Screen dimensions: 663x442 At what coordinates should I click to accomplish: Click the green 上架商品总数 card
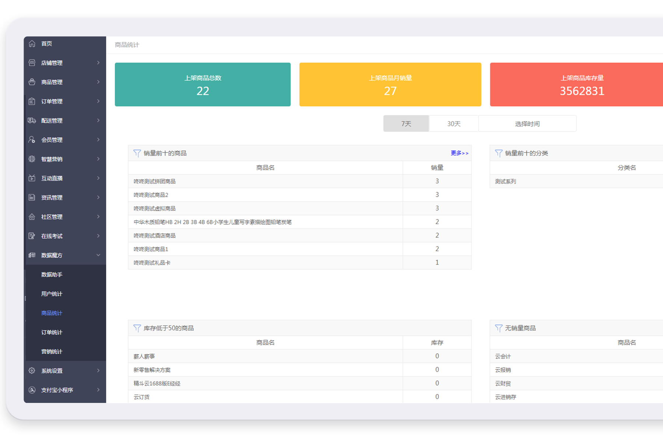(203, 85)
